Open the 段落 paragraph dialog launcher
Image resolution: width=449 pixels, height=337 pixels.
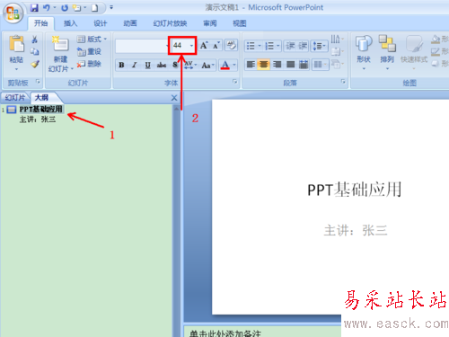pos(343,81)
